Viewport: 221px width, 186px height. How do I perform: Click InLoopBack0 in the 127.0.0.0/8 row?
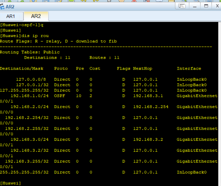192,79
